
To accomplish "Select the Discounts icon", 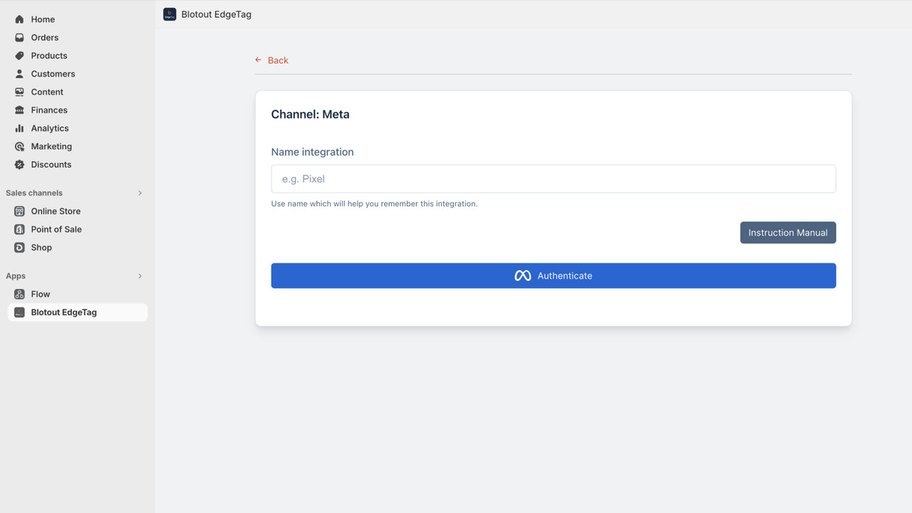I will click(x=19, y=165).
